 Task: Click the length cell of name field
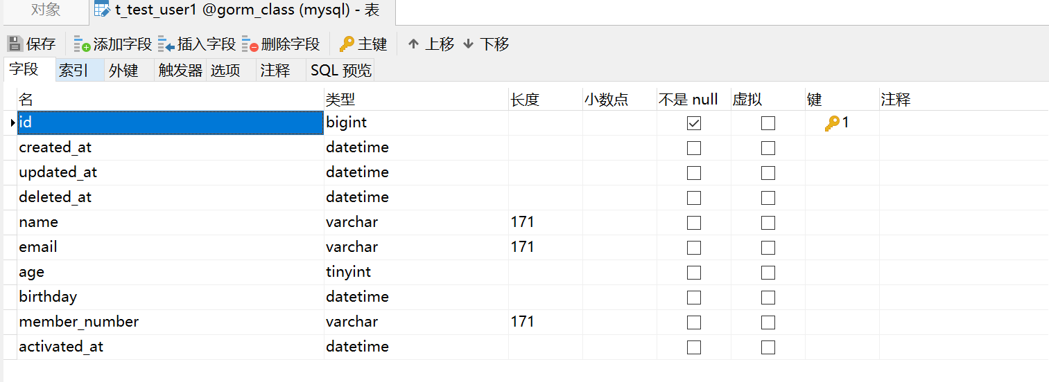pyautogui.click(x=544, y=222)
